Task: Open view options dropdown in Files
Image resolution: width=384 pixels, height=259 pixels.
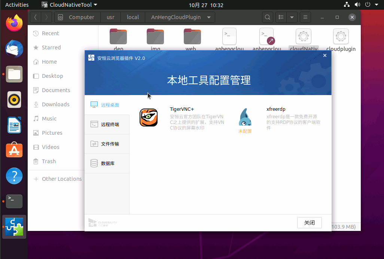Action: [292, 17]
